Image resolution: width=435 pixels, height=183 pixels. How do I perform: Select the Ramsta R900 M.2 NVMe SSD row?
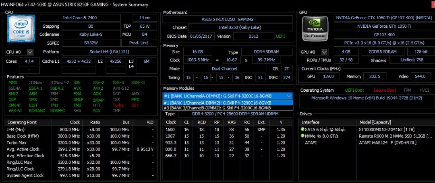pyautogui.click(x=366, y=136)
